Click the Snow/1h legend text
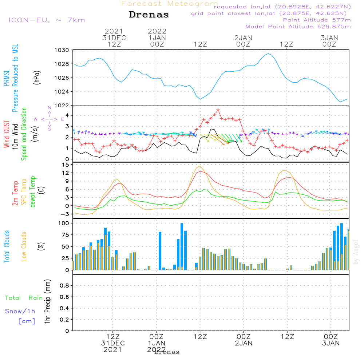 pos(20,311)
